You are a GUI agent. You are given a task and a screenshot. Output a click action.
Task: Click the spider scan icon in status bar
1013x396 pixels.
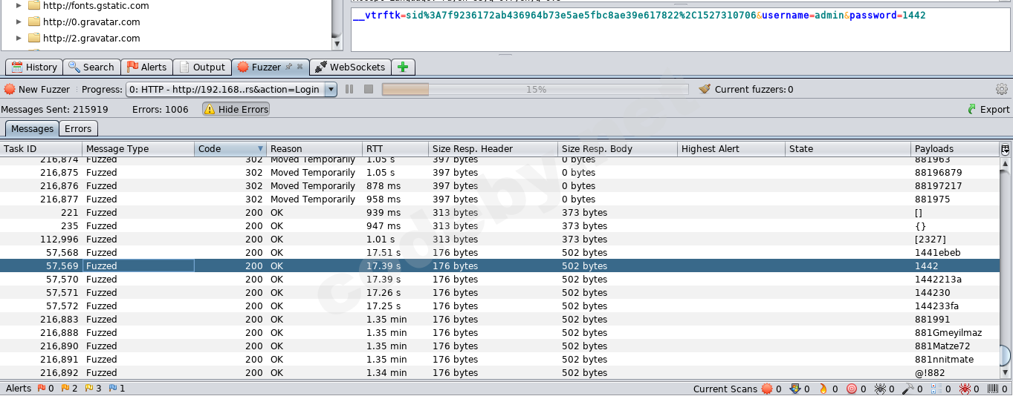coord(879,389)
